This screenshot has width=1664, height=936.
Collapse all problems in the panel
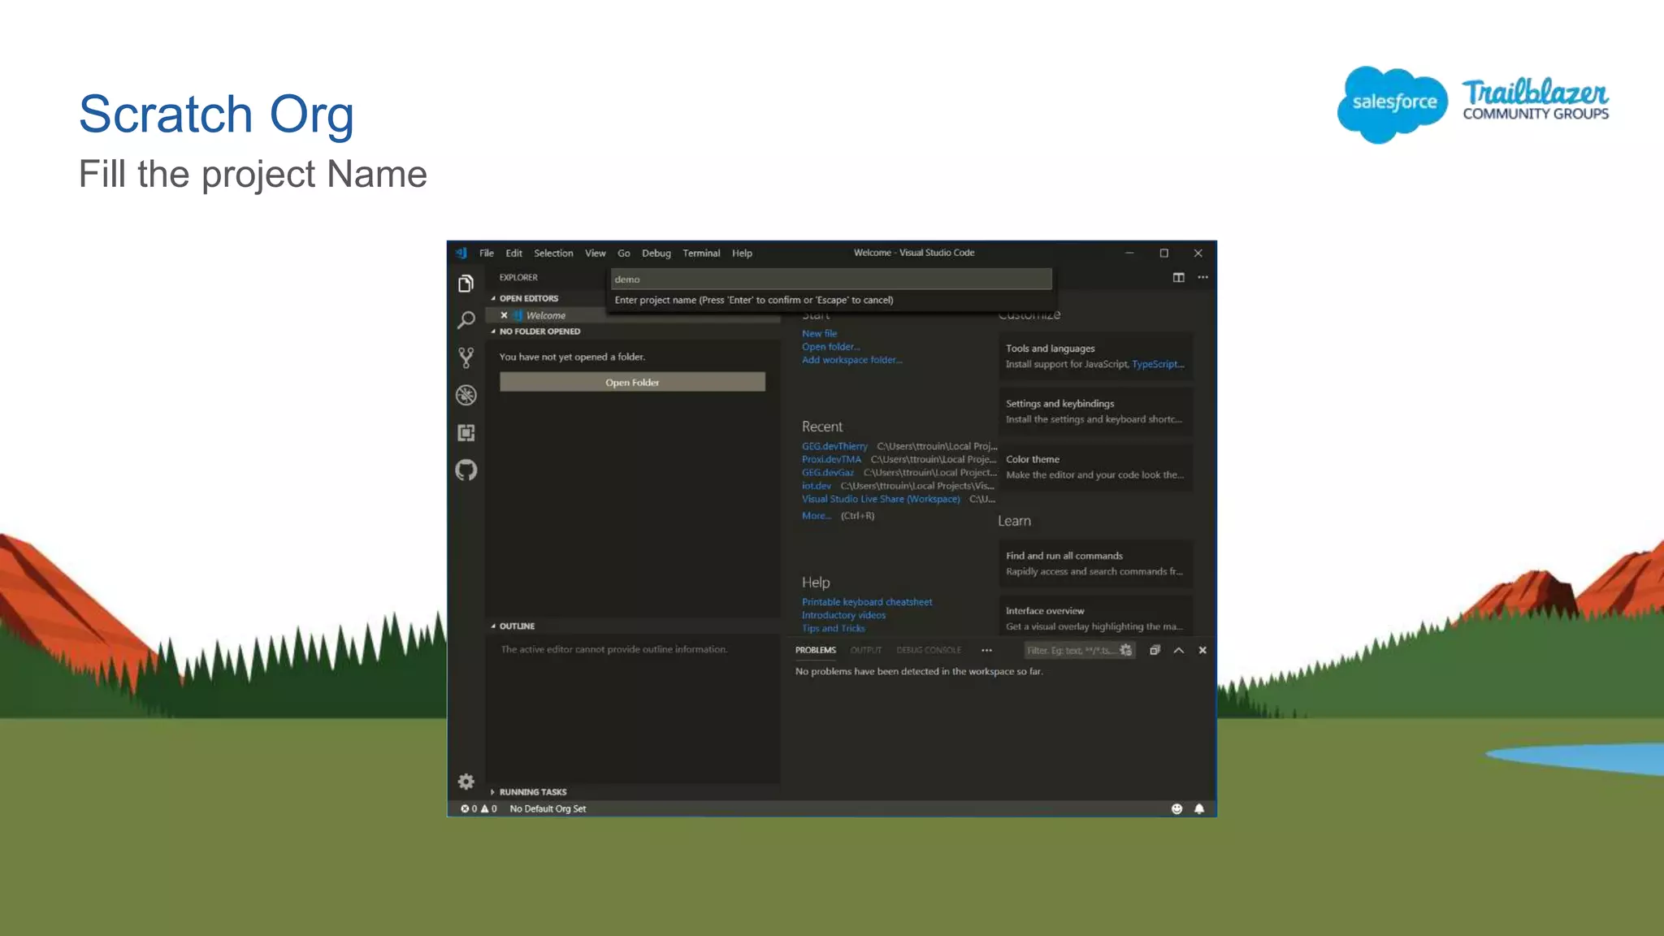[1155, 650]
